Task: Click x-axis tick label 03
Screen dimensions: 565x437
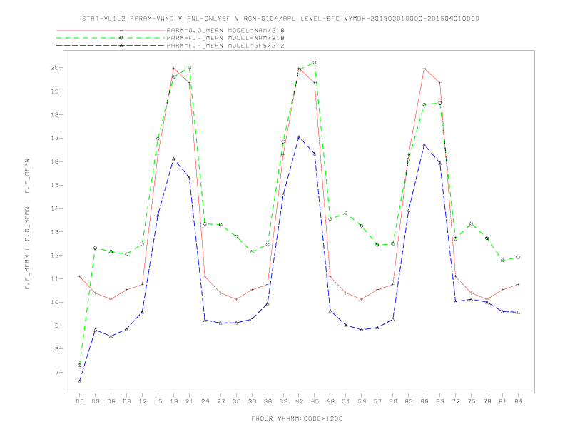Action: [x=95, y=401]
